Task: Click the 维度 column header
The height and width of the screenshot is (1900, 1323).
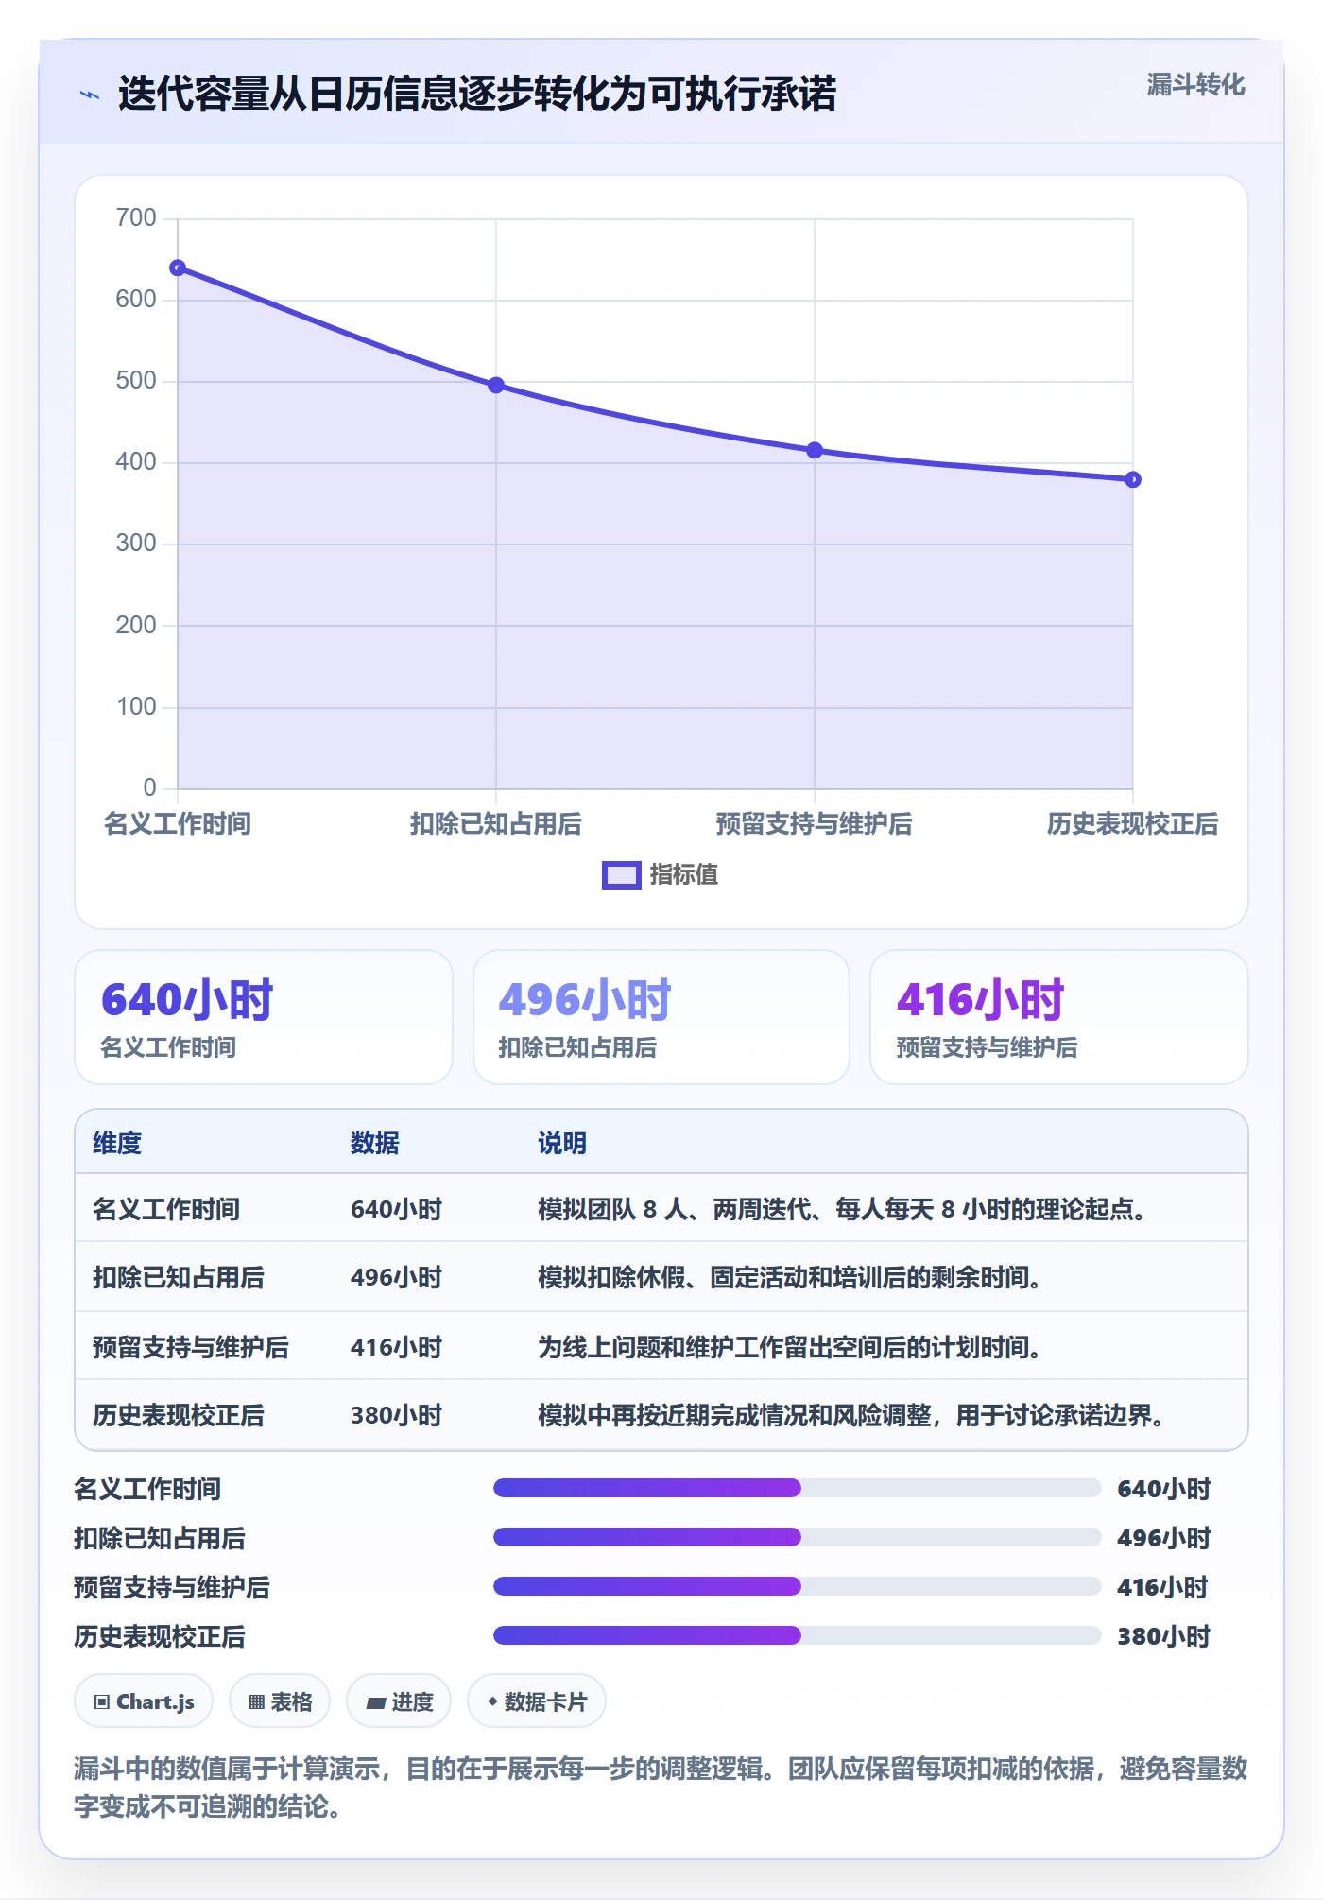Action: [x=117, y=1144]
